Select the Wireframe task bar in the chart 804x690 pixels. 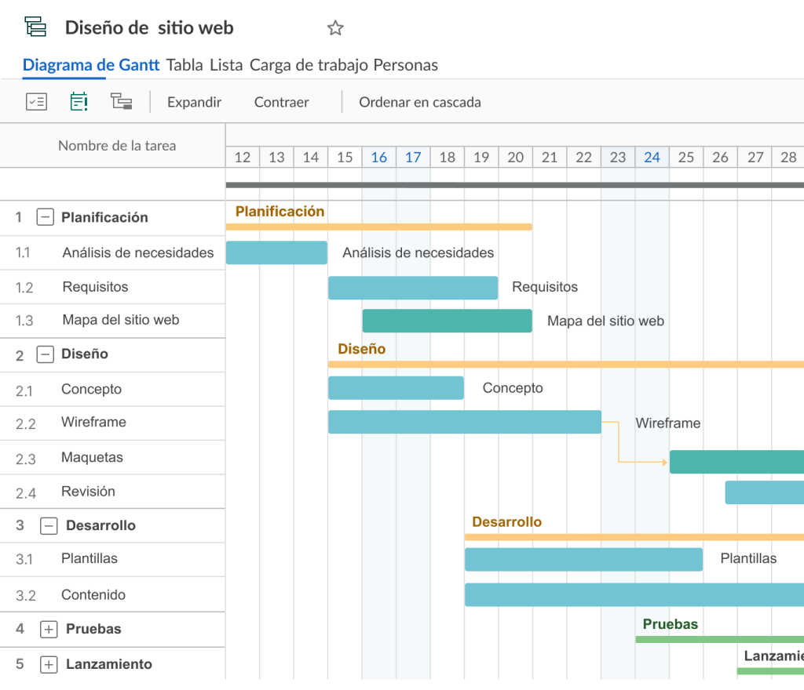[x=463, y=422]
